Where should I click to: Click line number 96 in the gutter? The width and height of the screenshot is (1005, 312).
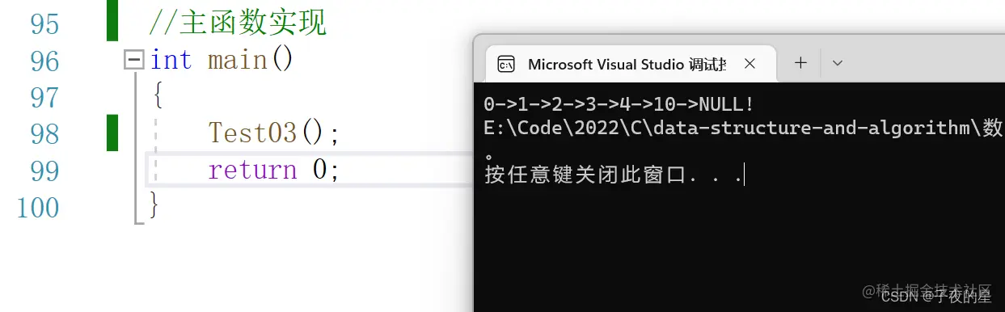coord(44,61)
